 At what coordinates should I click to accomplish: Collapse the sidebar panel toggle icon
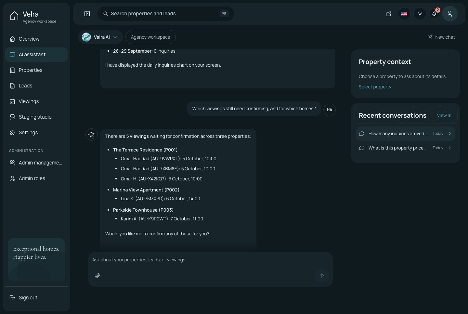coord(87,14)
